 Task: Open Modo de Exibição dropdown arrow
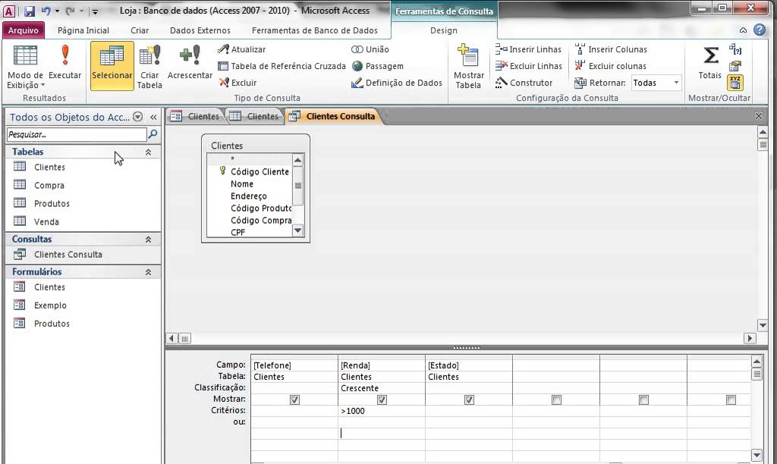(42, 85)
